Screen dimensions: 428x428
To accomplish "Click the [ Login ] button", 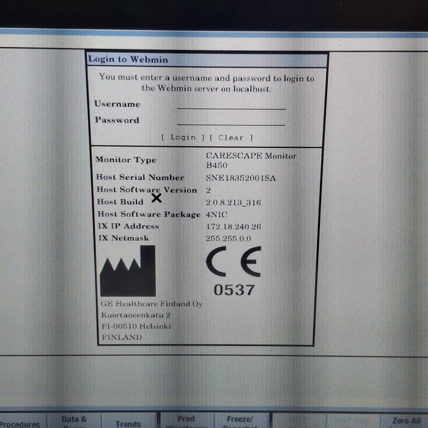I will pyautogui.click(x=183, y=138).
